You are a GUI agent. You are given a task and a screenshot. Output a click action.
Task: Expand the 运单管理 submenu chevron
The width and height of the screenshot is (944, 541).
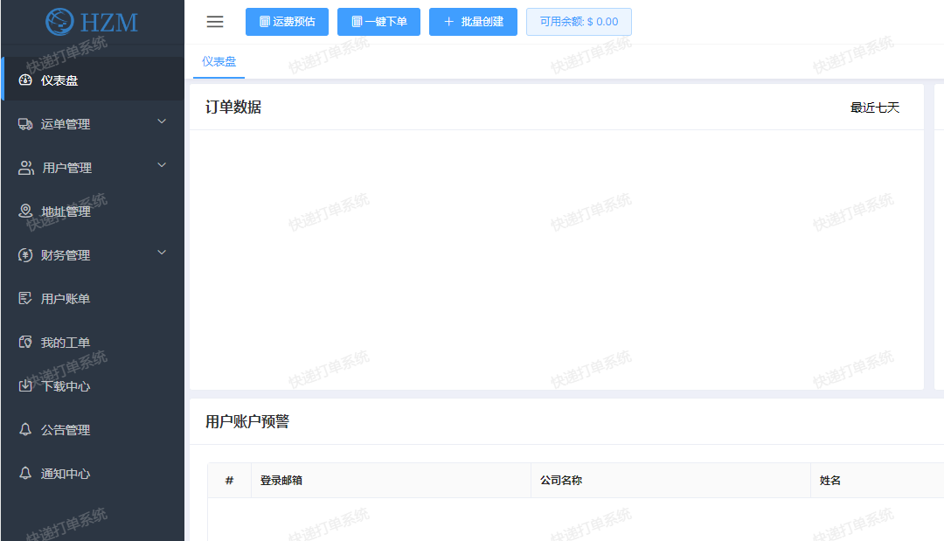pos(162,122)
